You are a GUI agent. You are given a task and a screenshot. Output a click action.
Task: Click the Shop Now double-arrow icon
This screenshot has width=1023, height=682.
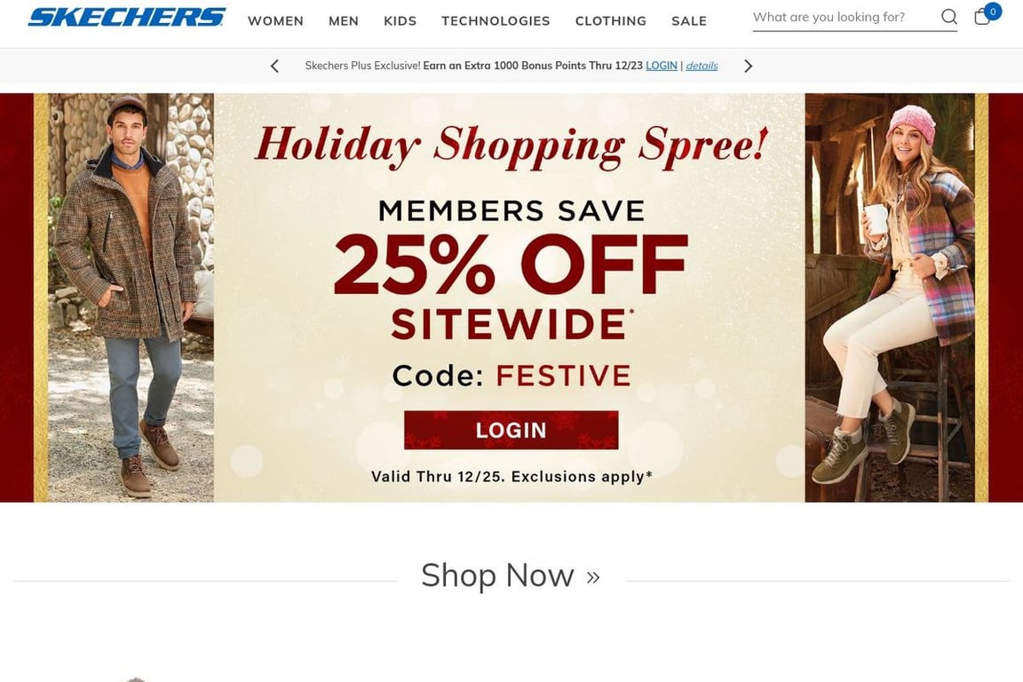coord(592,577)
